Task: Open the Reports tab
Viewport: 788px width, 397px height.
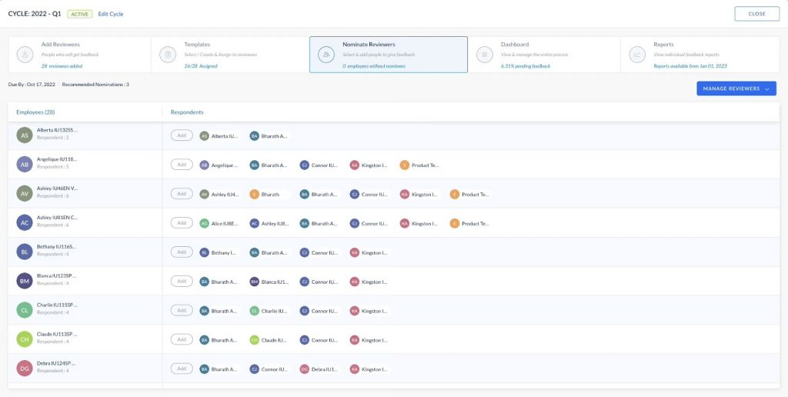Action: (700, 55)
